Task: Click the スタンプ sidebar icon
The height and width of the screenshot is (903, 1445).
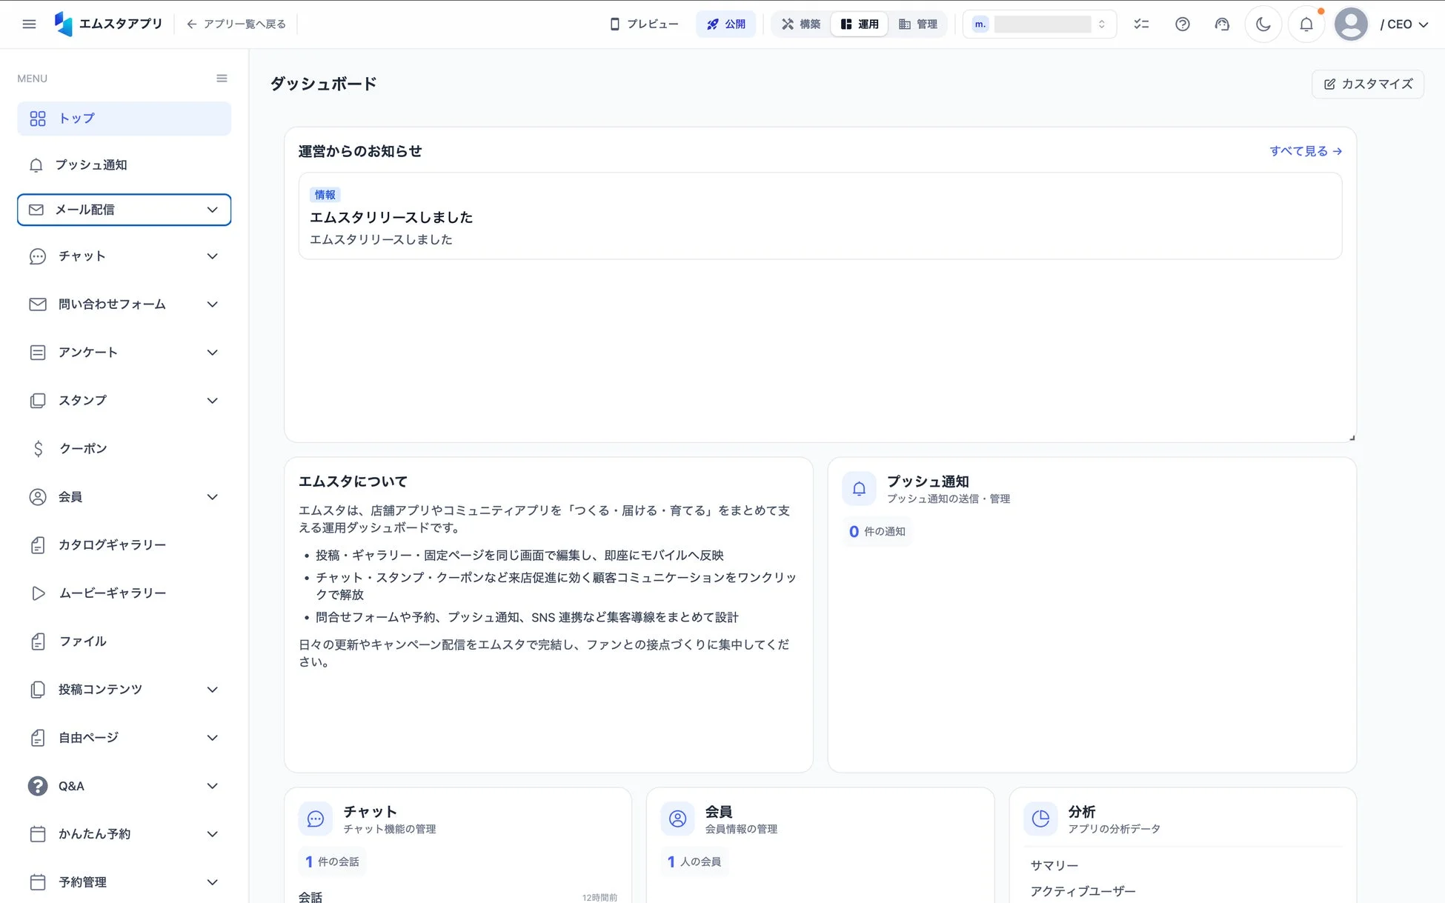Action: (38, 401)
